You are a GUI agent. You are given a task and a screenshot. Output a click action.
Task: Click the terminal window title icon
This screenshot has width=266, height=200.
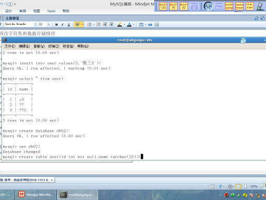pos(5,40)
